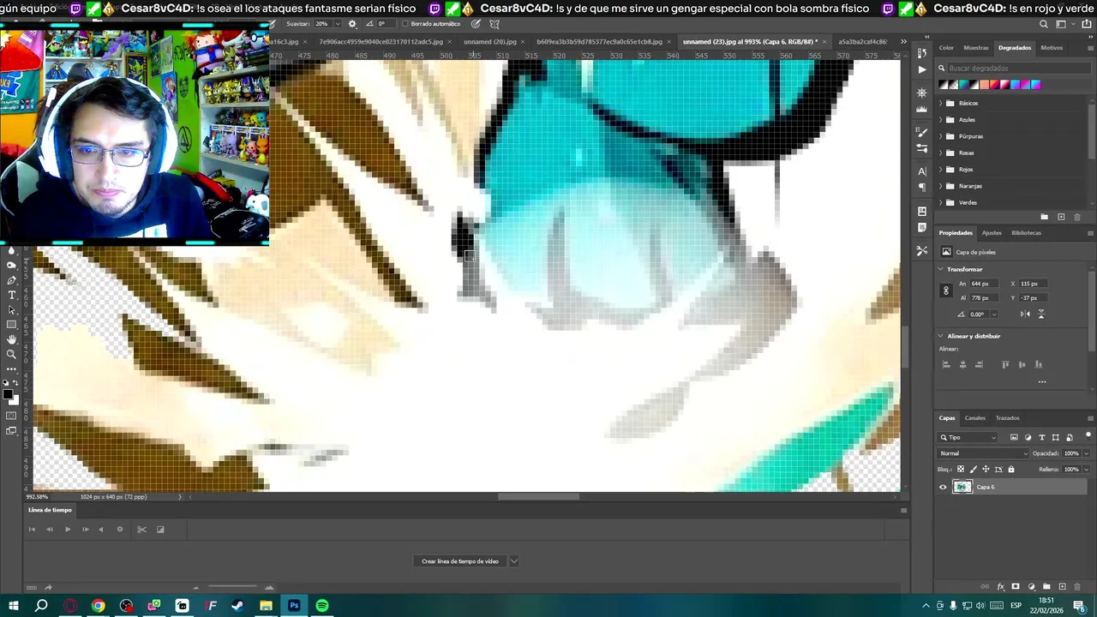Select the Path Selection arrow tool
The image size is (1097, 617).
pyautogui.click(x=11, y=309)
